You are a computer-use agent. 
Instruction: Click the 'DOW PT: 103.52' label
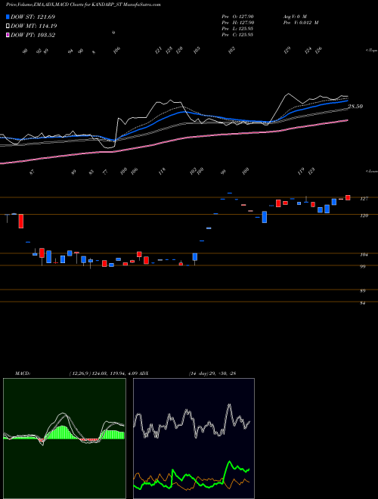click(33, 35)
